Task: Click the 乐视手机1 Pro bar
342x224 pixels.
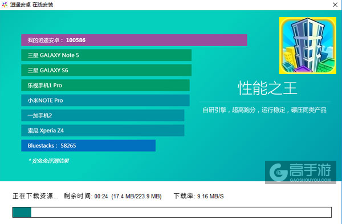Action: pos(105,85)
